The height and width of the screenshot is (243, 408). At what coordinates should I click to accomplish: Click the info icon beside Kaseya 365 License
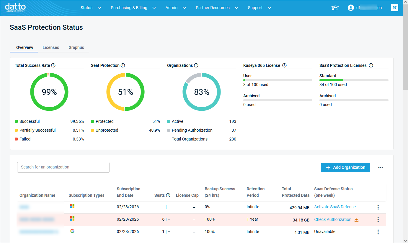point(284,65)
